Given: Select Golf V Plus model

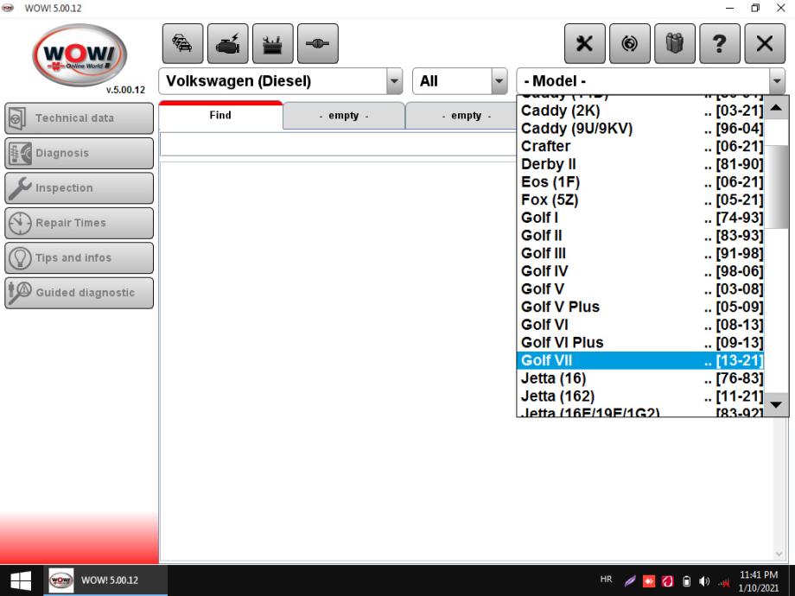Looking at the screenshot, I should click(641, 307).
